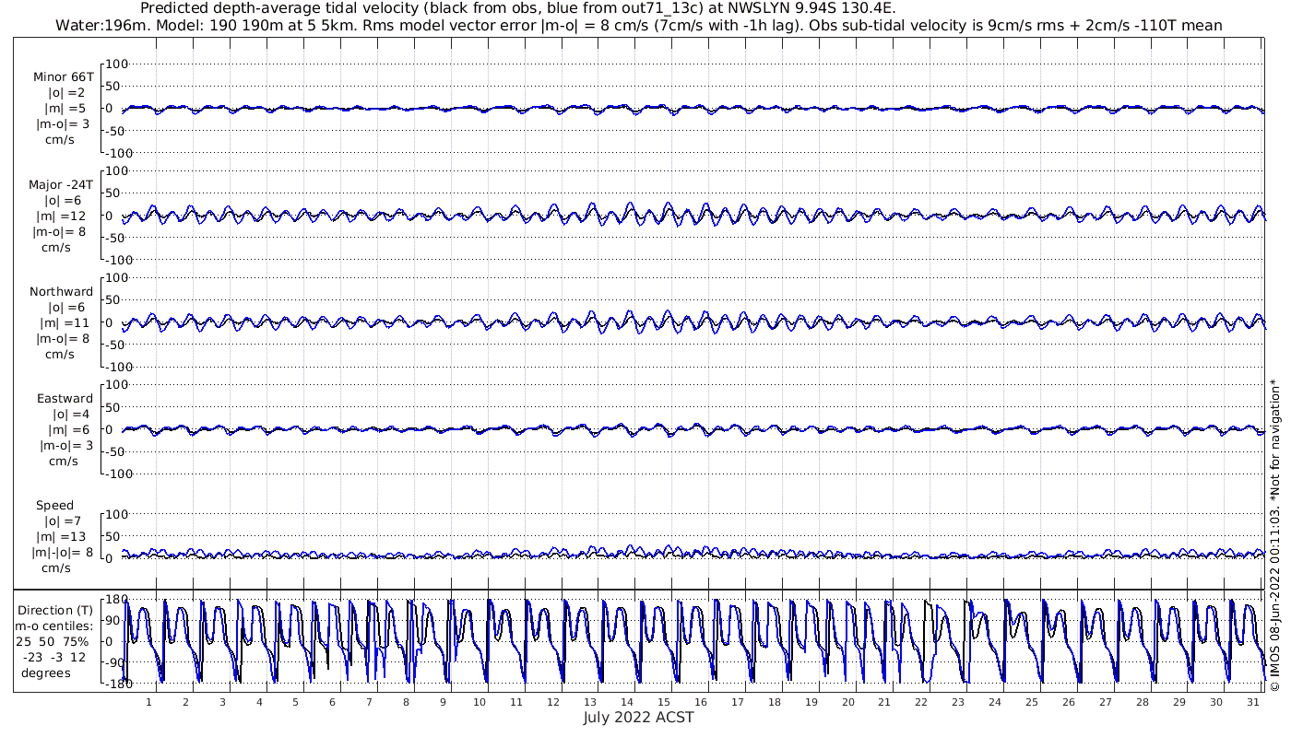Click the title line starting 'Predicted depth-average tidal velocity'
This screenshot has width=1291, height=737.
[x=516, y=8]
